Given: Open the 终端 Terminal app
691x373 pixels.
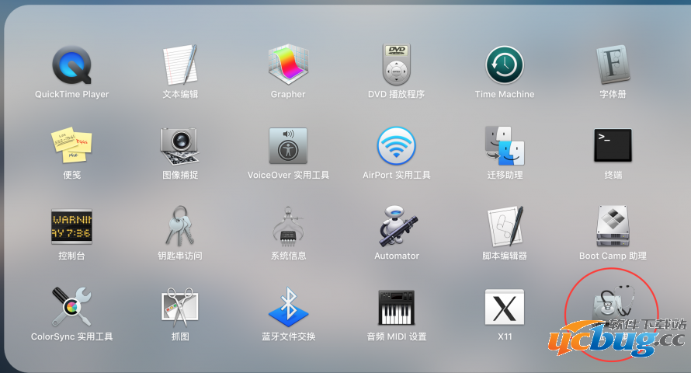Looking at the screenshot, I should pos(613,145).
